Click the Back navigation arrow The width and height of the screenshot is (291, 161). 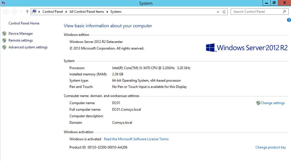click(x=6, y=12)
